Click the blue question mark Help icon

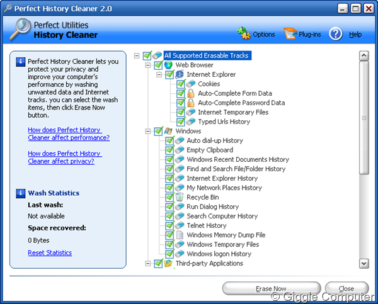[x=336, y=34]
